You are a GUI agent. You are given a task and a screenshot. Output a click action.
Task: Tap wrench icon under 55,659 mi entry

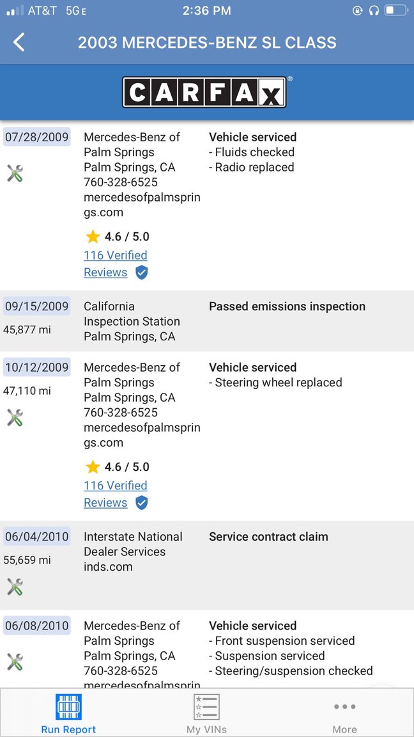15,587
